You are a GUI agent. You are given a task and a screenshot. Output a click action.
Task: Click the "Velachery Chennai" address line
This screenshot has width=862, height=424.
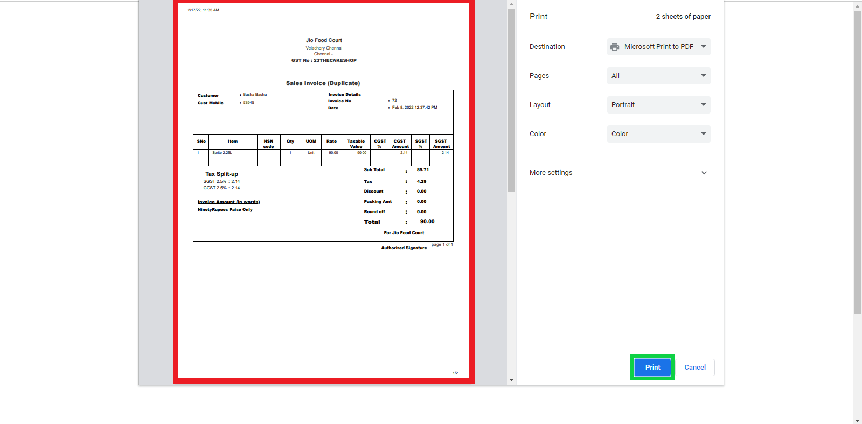point(324,48)
